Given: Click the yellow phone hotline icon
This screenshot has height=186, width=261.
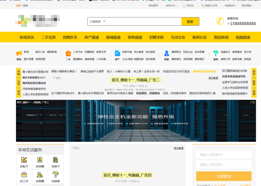Looking at the screenshot, I should (x=220, y=21).
